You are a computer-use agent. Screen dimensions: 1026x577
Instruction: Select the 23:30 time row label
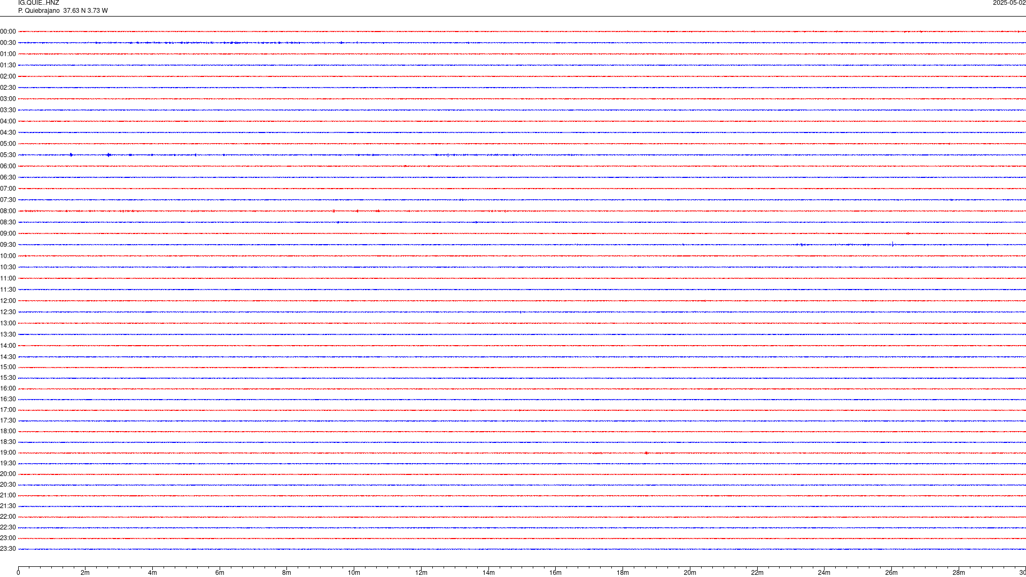point(8,549)
